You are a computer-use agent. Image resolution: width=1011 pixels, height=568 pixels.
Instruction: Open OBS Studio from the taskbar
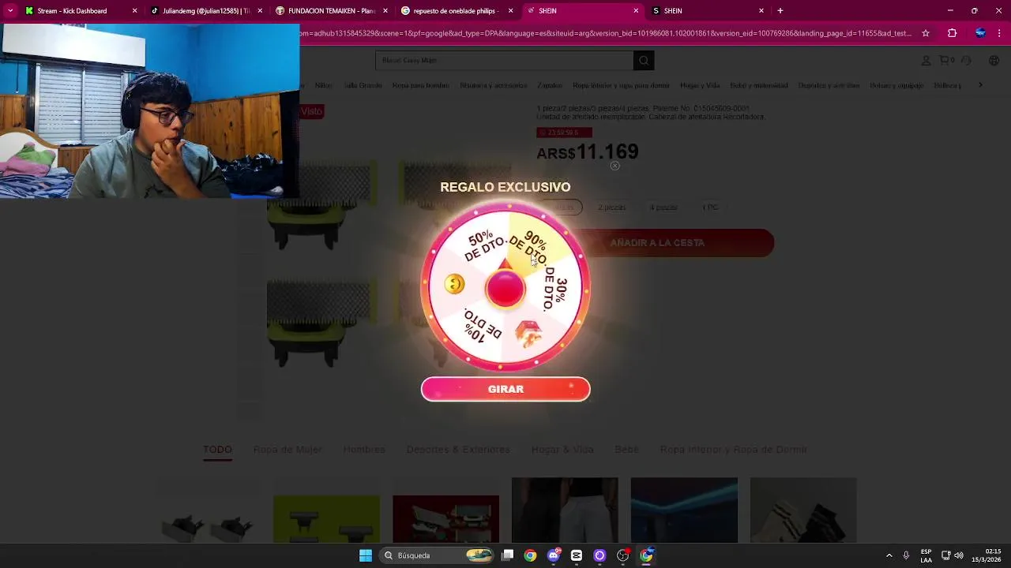click(623, 555)
